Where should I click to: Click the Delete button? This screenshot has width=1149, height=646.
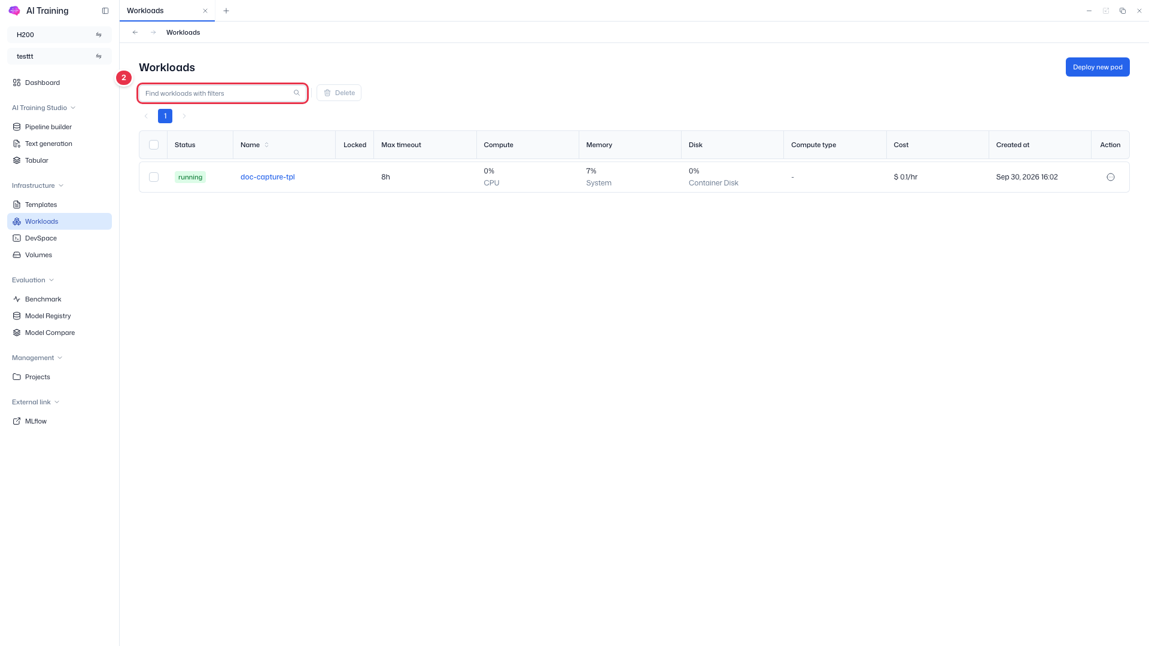tap(339, 93)
